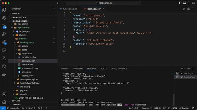Image resolution: width=197 pixels, height=110 pixels.
Task: Collapse the holdinghands theme folder
Action: pyautogui.click(x=33, y=42)
